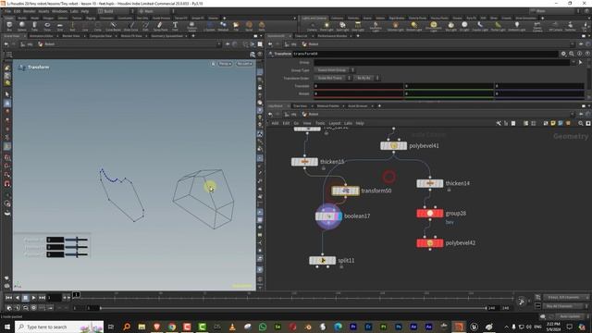Select the Tube shelf tool

click(34, 26)
